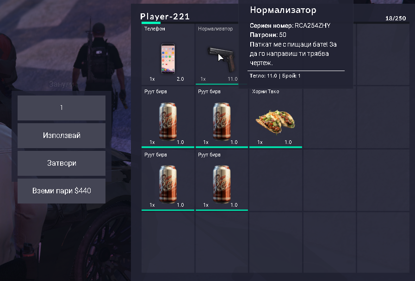Click the empty slot below the first third-row beer
The width and height of the screenshot is (415, 281).
tap(168, 242)
